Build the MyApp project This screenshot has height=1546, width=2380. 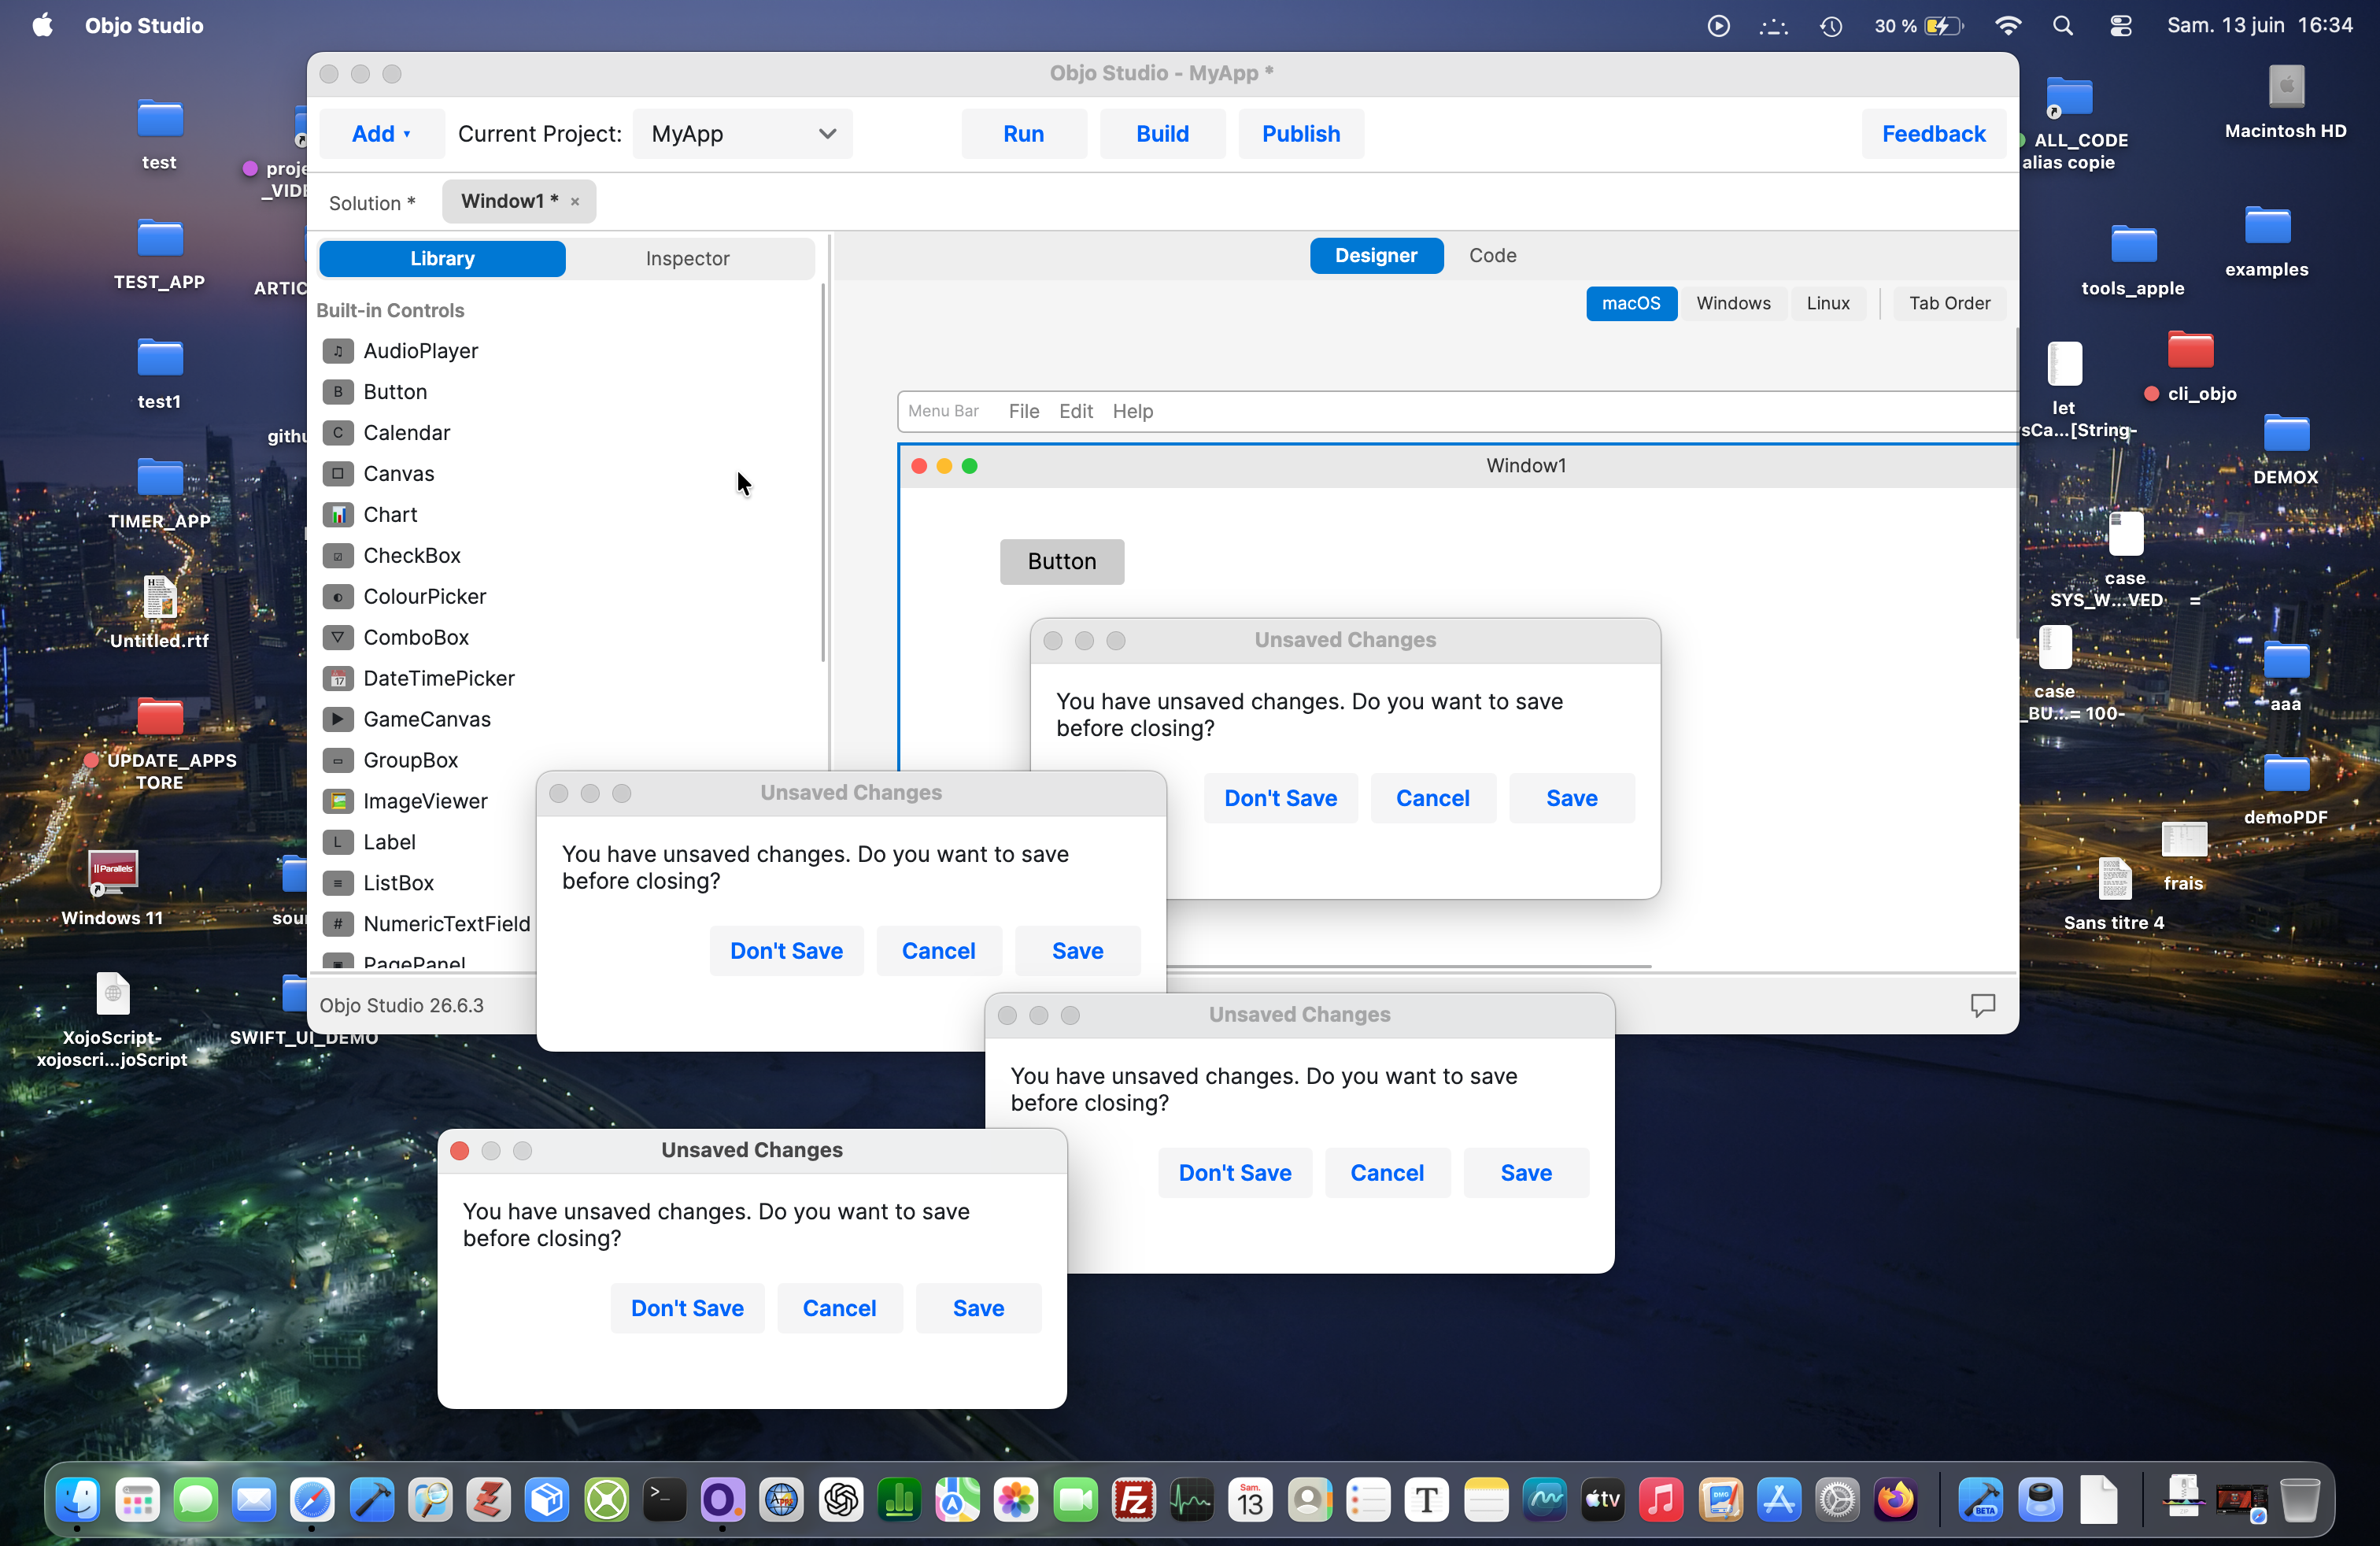[x=1162, y=134]
